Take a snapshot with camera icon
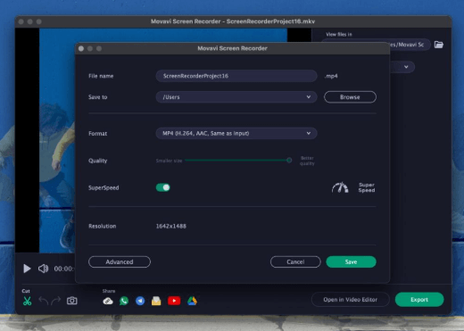This screenshot has width=464, height=331. coord(72,301)
